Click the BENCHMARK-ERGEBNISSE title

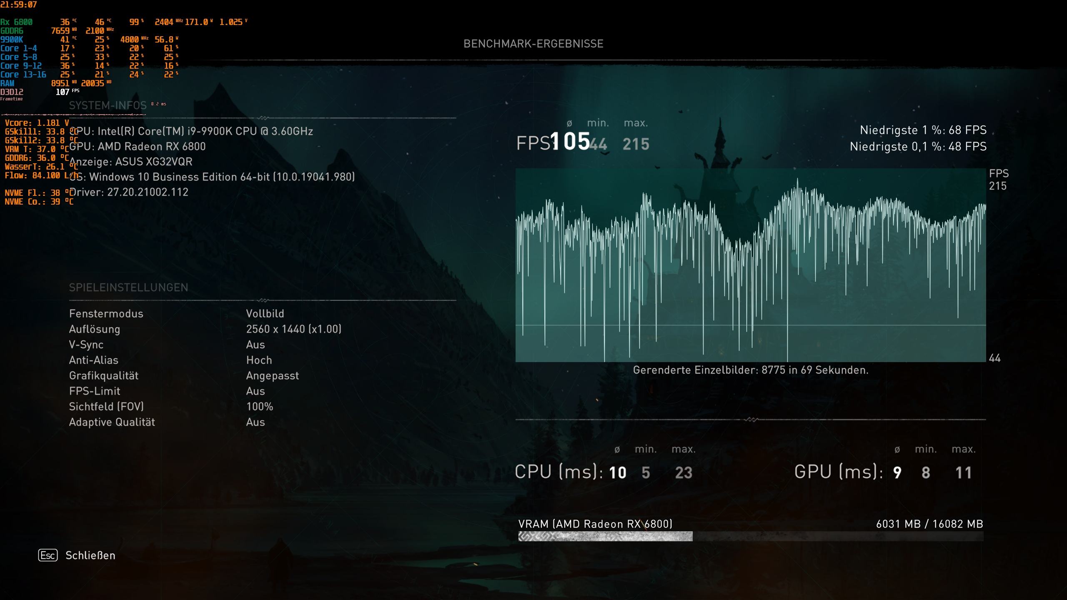coord(533,44)
